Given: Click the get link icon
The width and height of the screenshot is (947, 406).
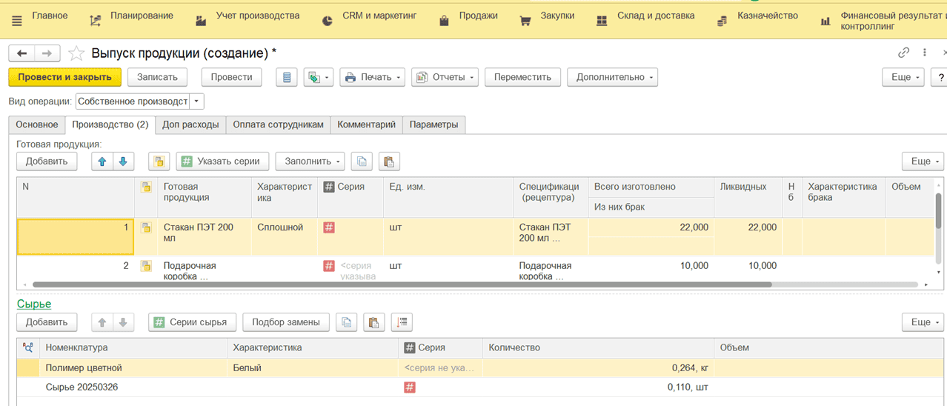Looking at the screenshot, I should point(903,53).
